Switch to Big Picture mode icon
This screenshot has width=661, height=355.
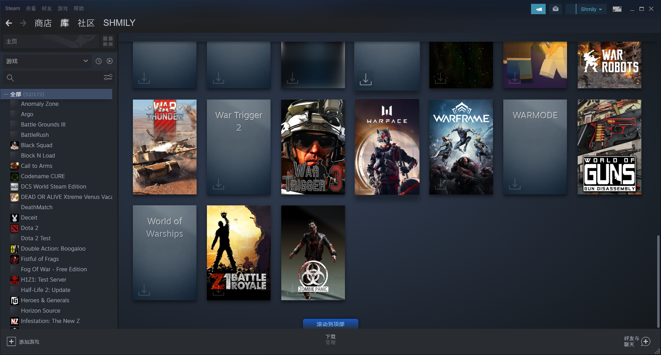[617, 9]
